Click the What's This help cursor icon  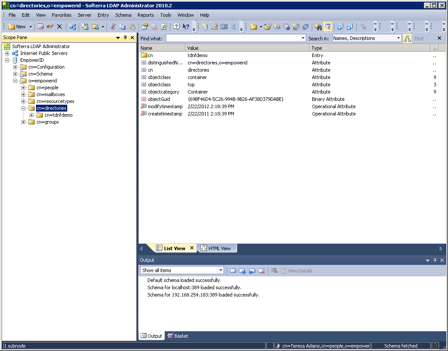coord(185,27)
